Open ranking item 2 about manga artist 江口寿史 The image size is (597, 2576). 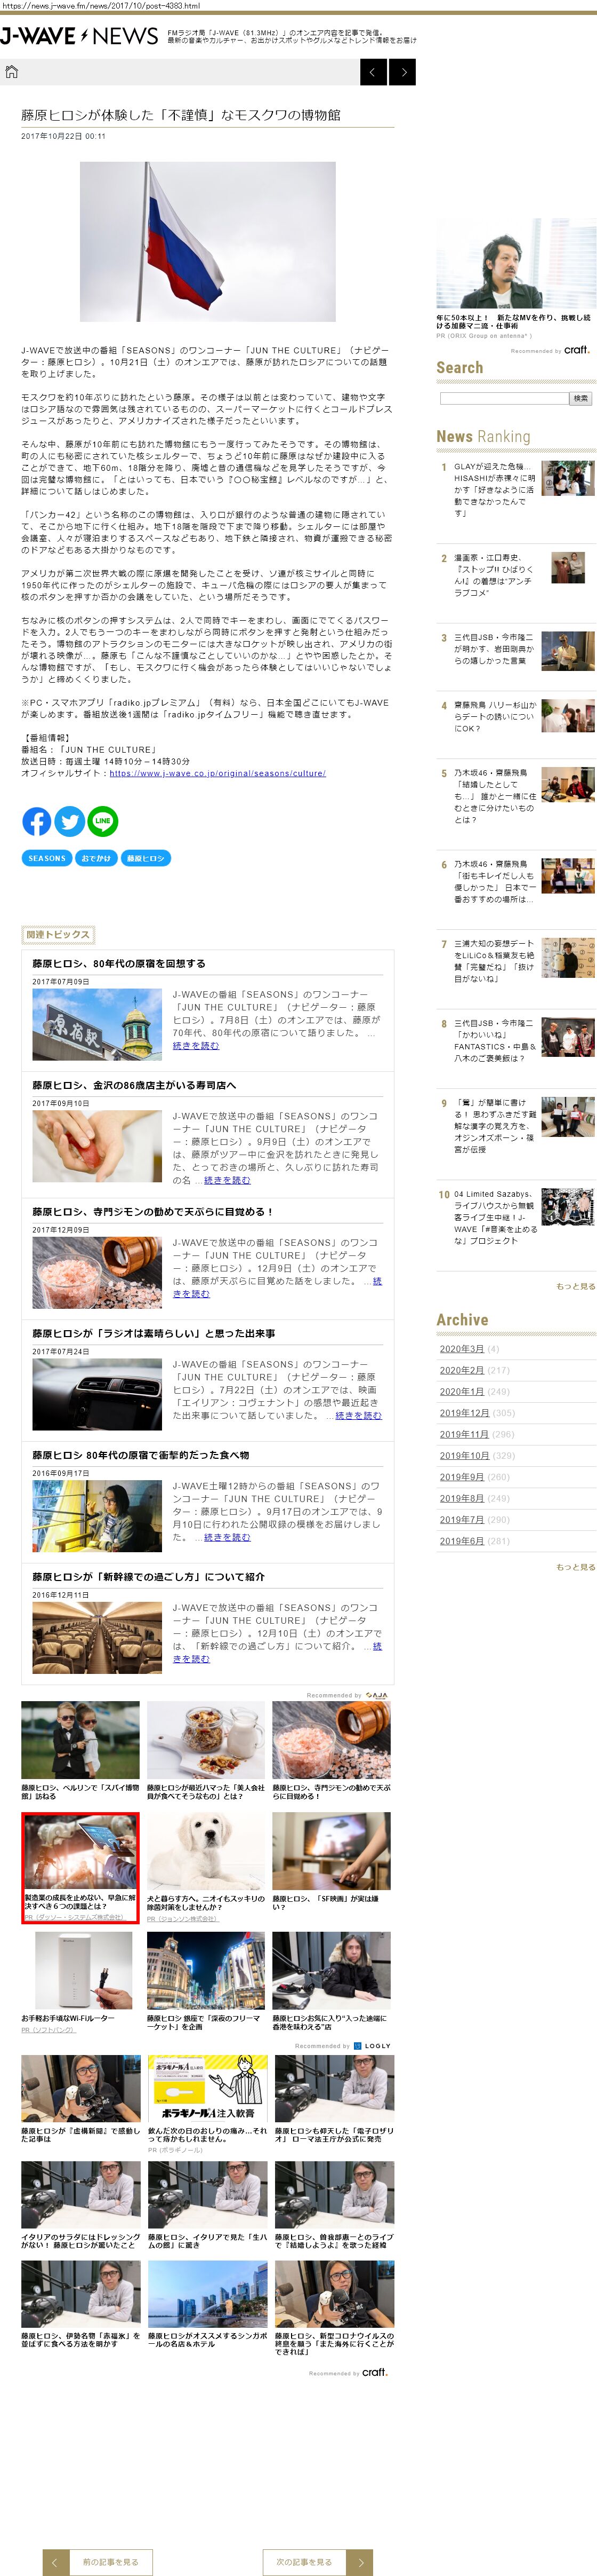pos(494,575)
